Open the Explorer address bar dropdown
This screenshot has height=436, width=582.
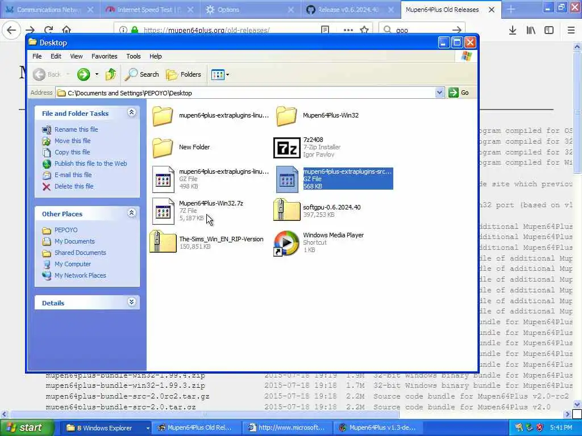(439, 93)
